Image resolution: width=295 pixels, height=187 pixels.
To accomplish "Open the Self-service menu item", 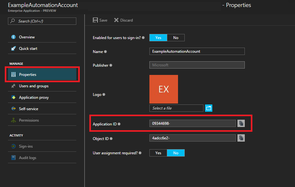I will [42, 109].
